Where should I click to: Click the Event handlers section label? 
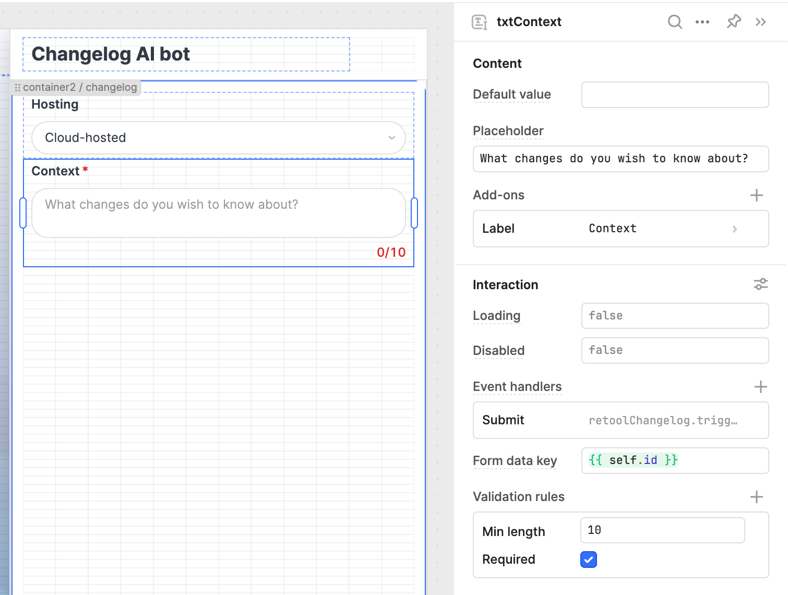pyautogui.click(x=517, y=387)
